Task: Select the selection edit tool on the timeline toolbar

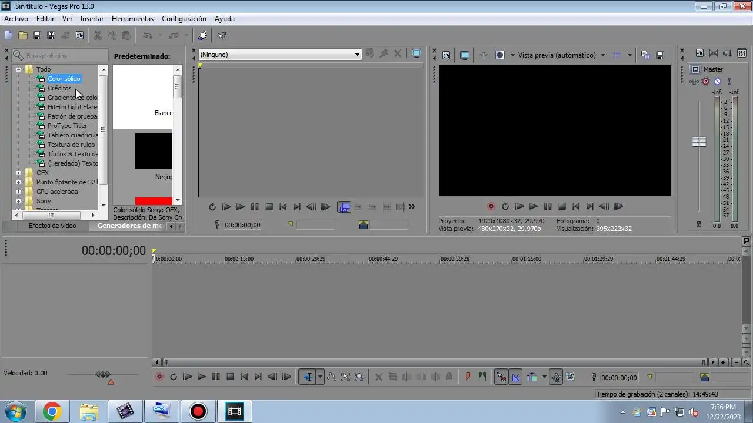Action: [346, 377]
